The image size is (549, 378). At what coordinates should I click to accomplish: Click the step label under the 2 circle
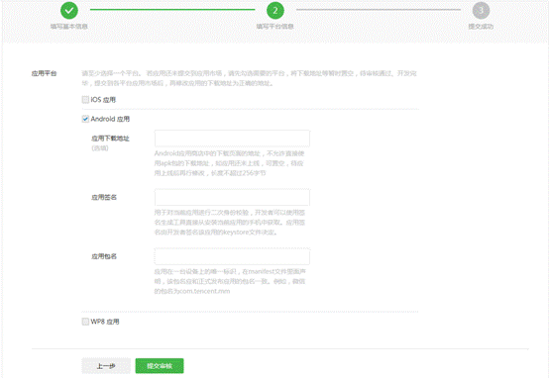click(x=275, y=27)
